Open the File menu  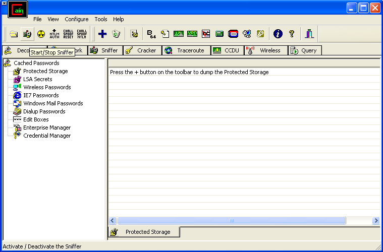pos(37,19)
